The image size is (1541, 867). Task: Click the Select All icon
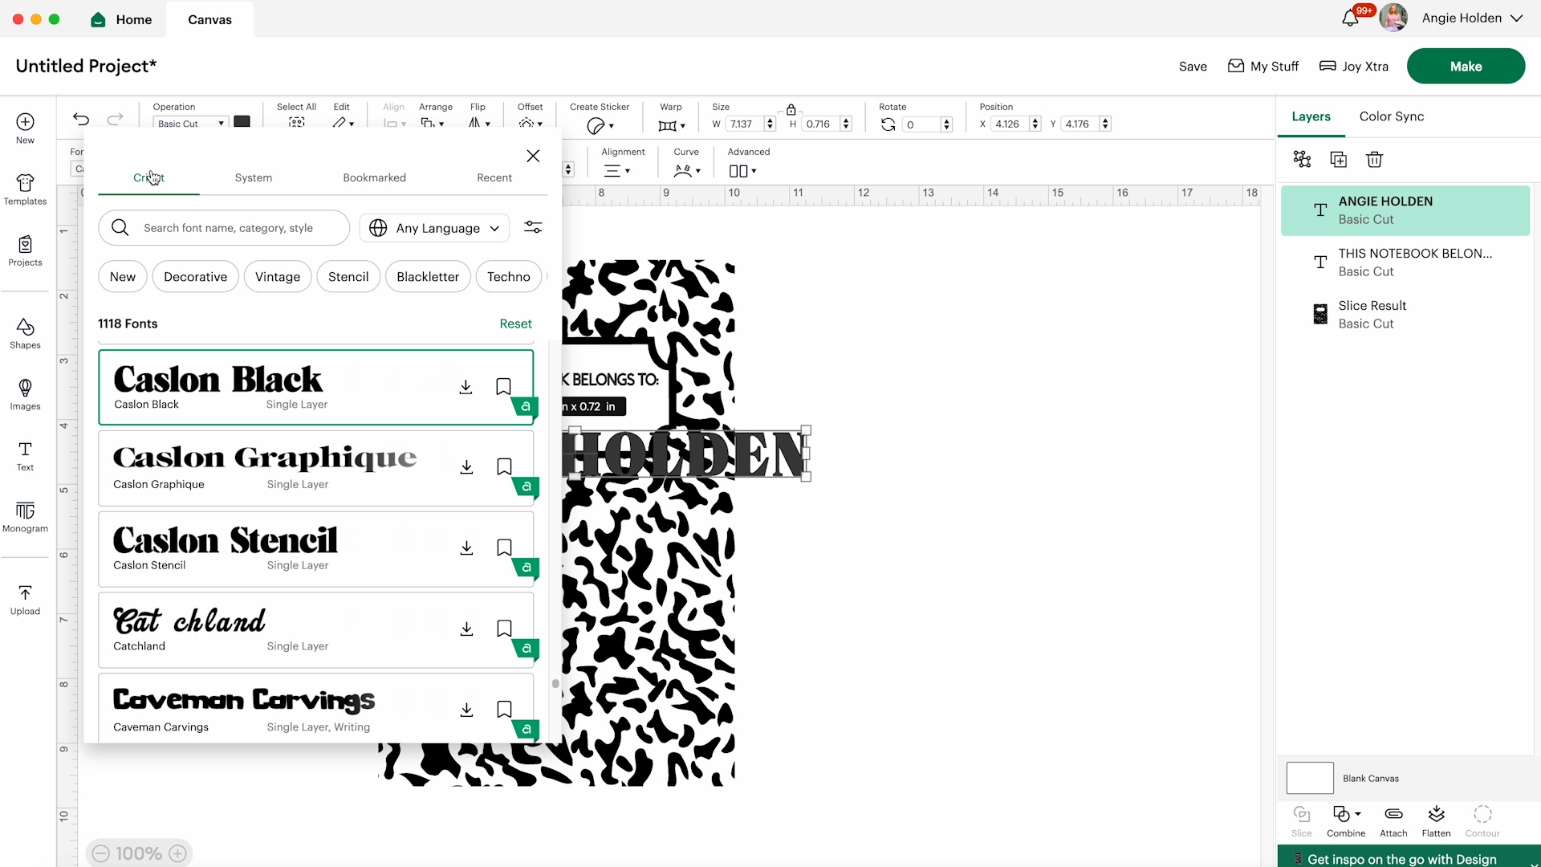pyautogui.click(x=297, y=123)
